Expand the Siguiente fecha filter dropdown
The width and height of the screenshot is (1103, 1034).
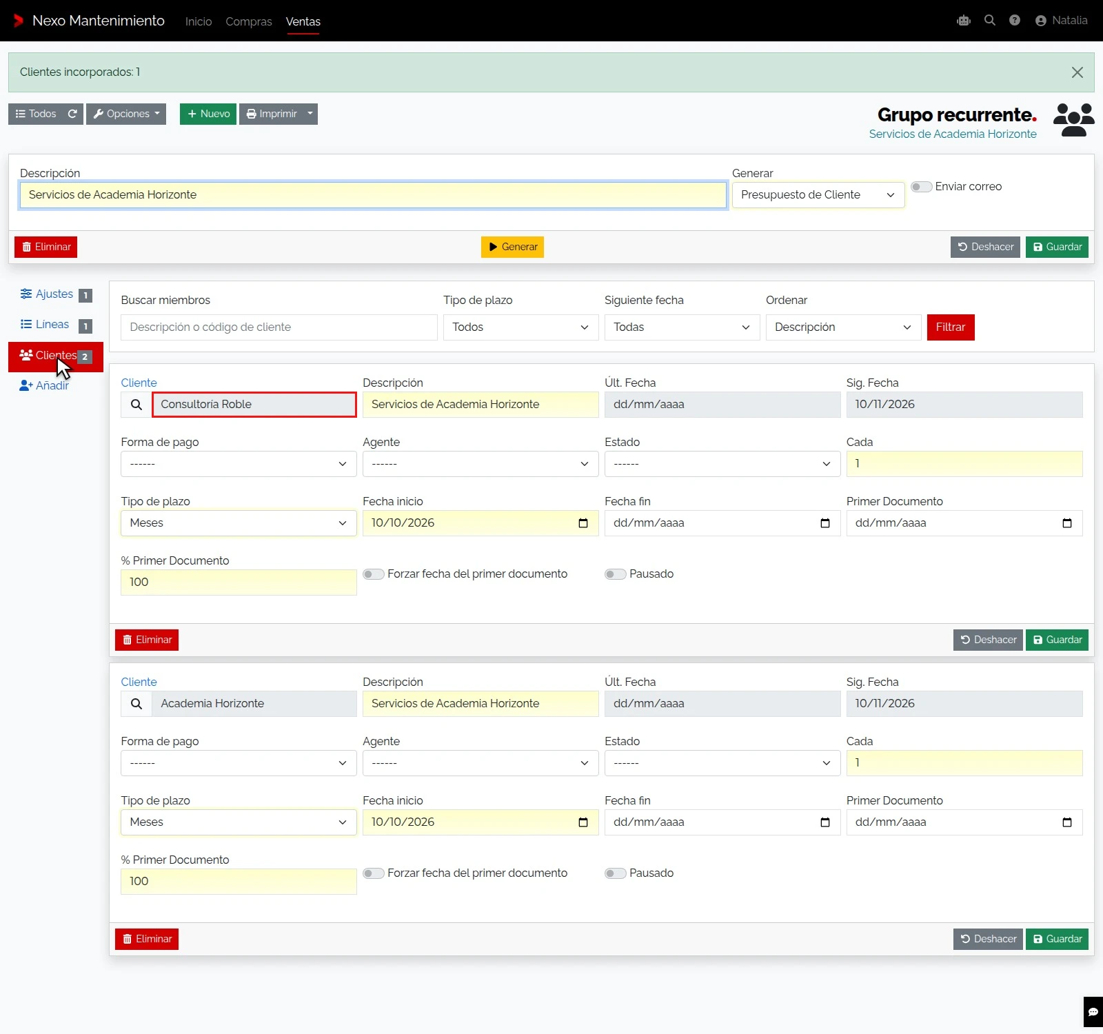click(x=682, y=327)
